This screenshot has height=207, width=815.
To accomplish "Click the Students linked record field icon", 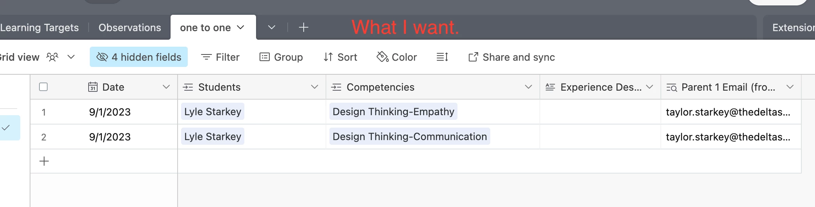I will 188,87.
